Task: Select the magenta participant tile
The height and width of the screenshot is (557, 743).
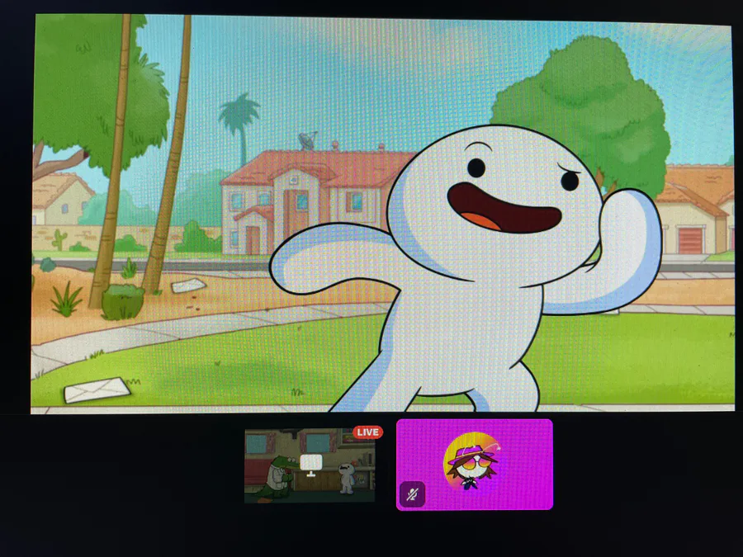Action: tap(475, 465)
